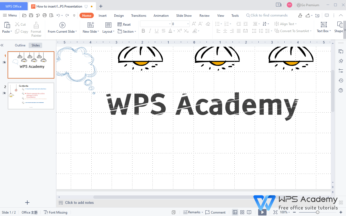This screenshot has width=346, height=216.
Task: Toggle Italic formatting
Action: [x=150, y=31]
